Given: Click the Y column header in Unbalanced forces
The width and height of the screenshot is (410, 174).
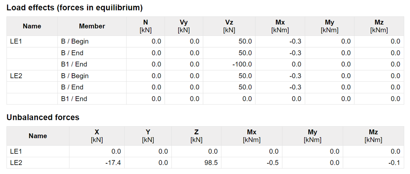Looking at the screenshot, I should [x=148, y=136].
